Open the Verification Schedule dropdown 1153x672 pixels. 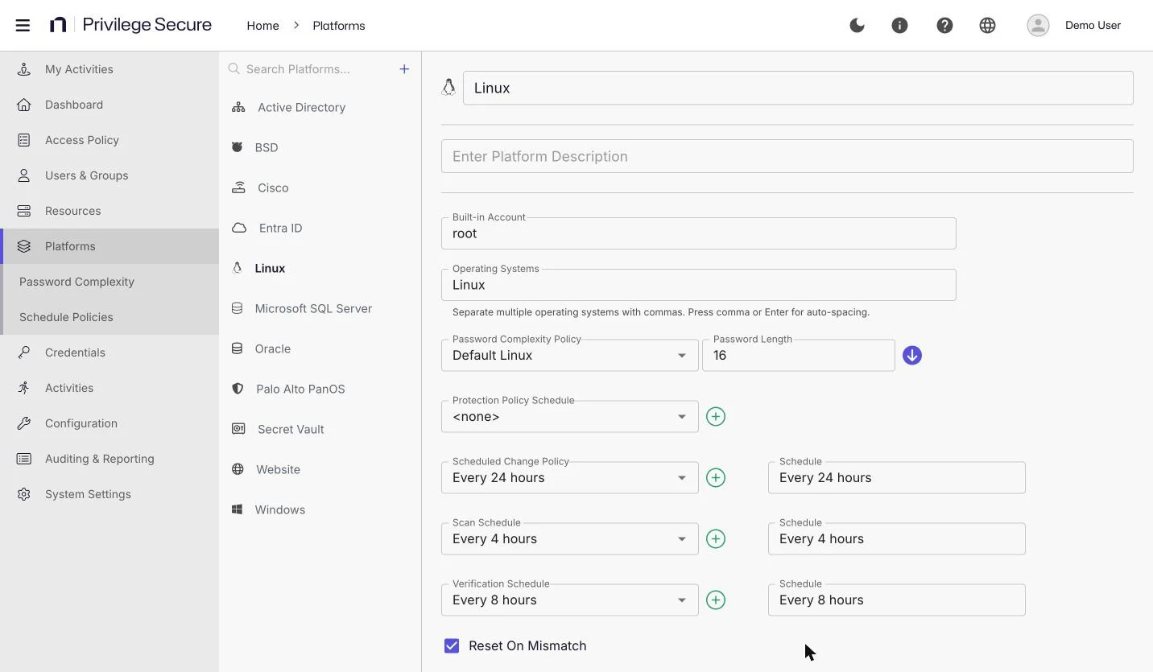pyautogui.click(x=569, y=600)
